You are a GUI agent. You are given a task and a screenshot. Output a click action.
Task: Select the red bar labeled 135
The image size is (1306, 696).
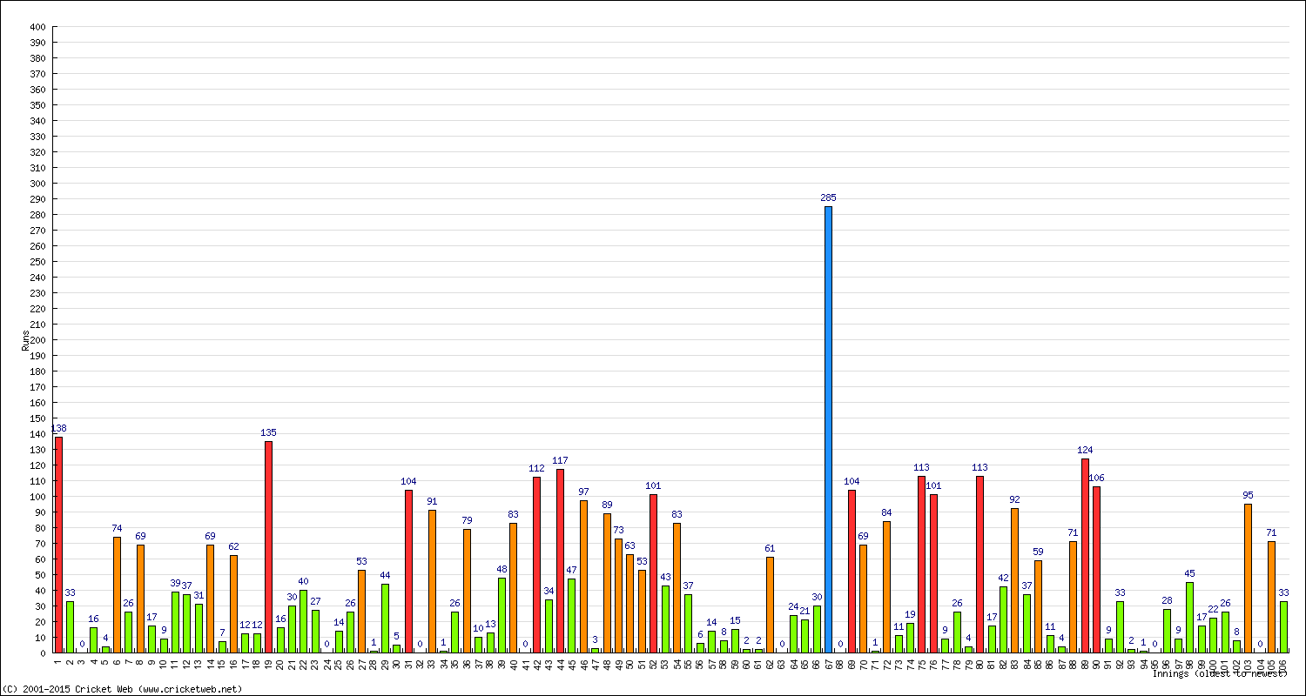click(x=268, y=546)
